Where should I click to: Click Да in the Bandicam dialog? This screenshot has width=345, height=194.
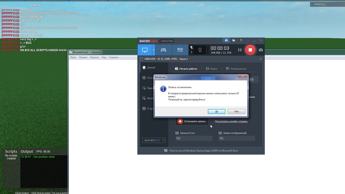(x=216, y=112)
